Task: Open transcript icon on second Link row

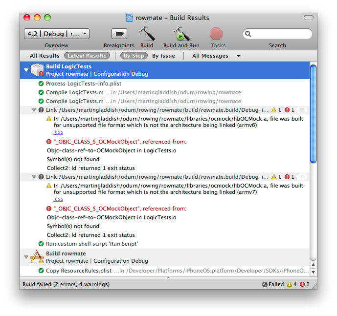Action: point(302,177)
